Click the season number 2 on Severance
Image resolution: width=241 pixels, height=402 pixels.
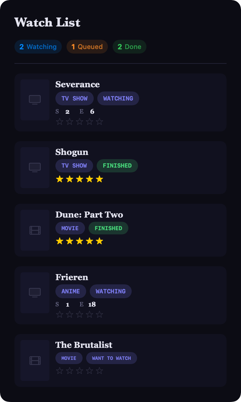(67, 111)
